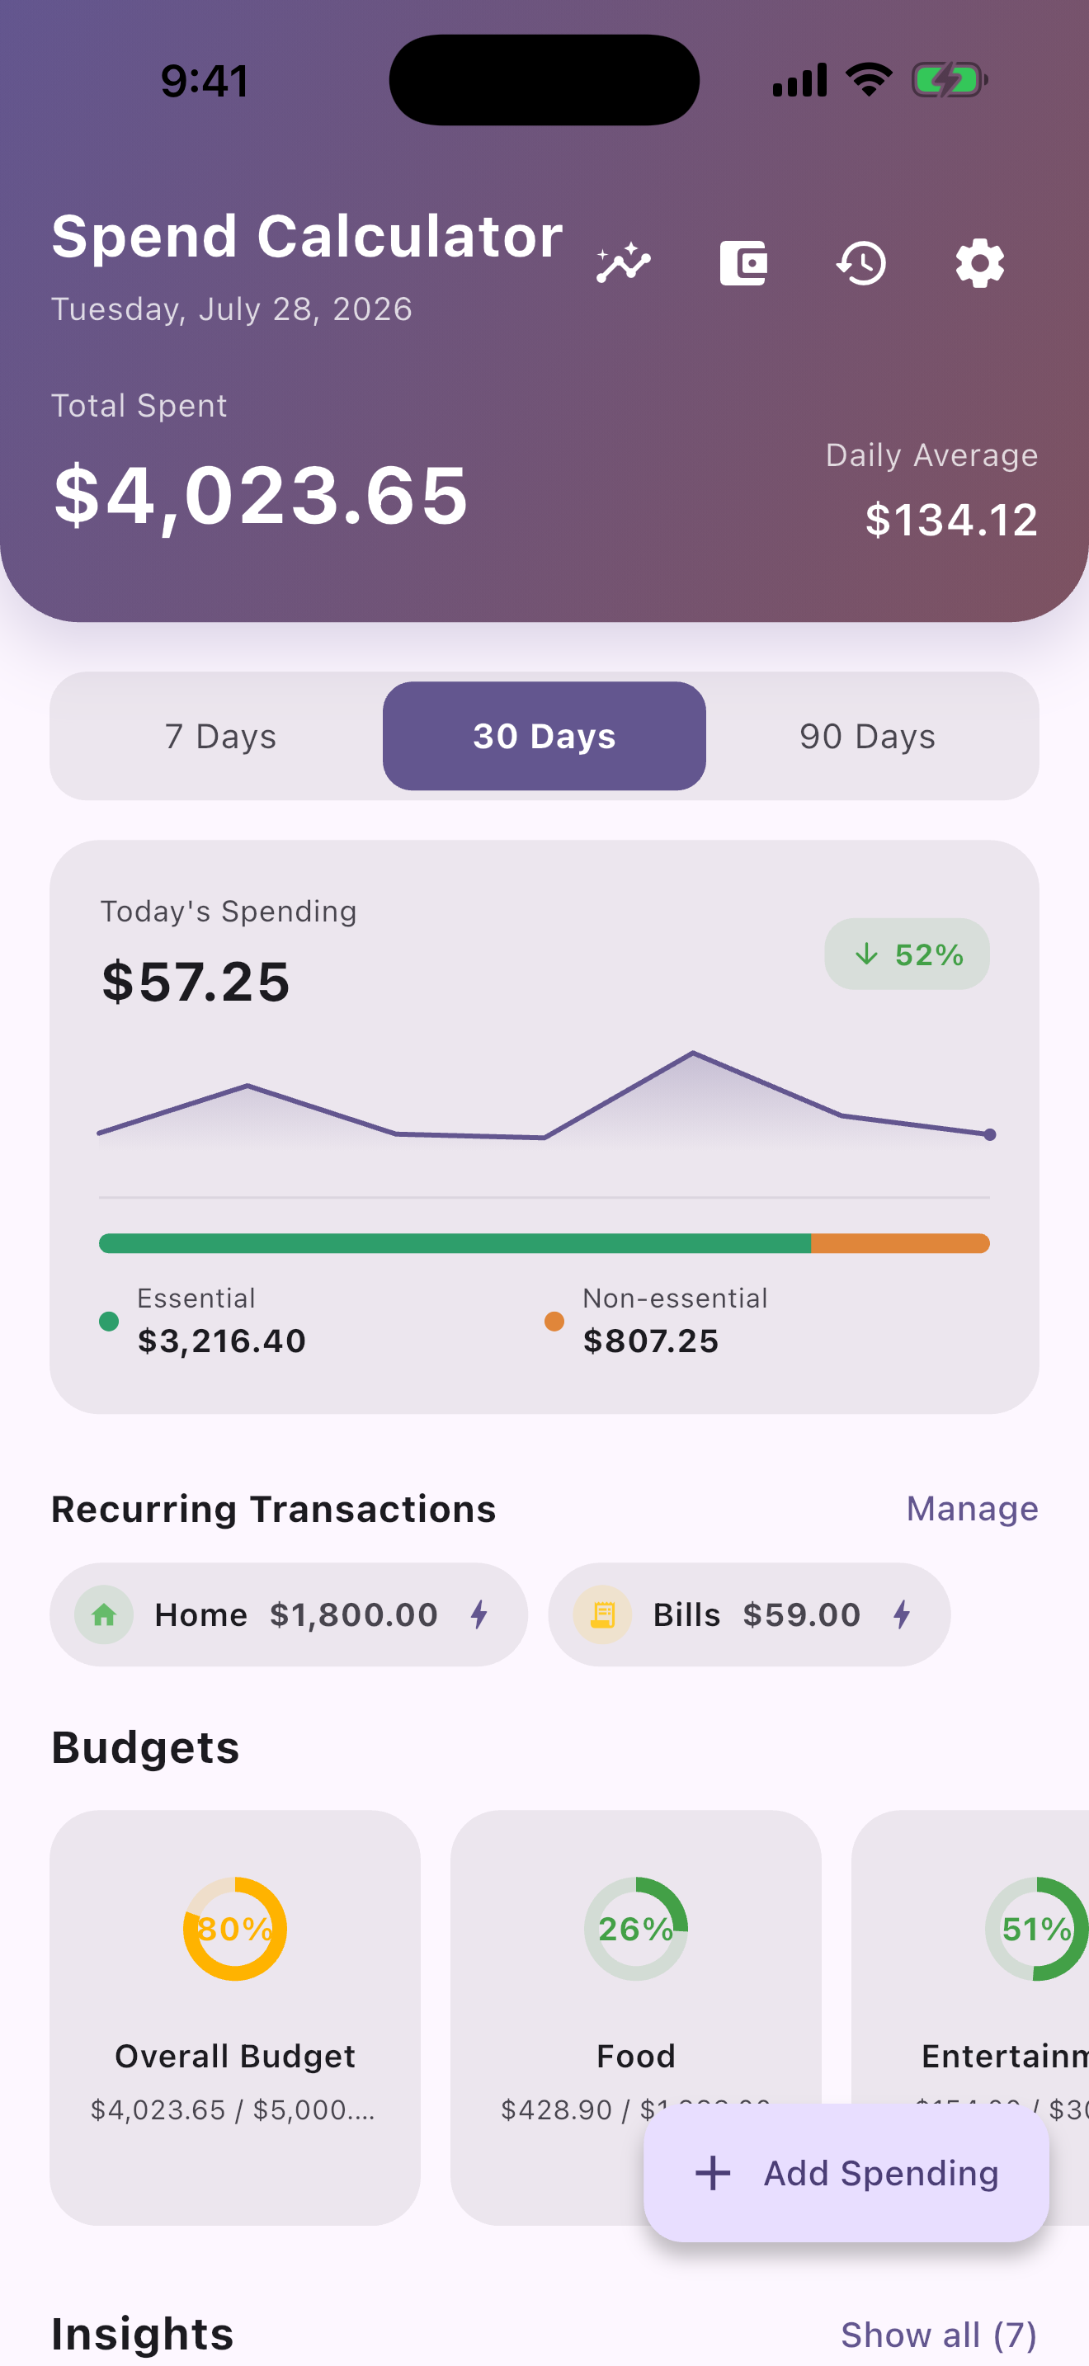Tap the Add Spending button
The height and width of the screenshot is (2366, 1089).
(846, 2173)
